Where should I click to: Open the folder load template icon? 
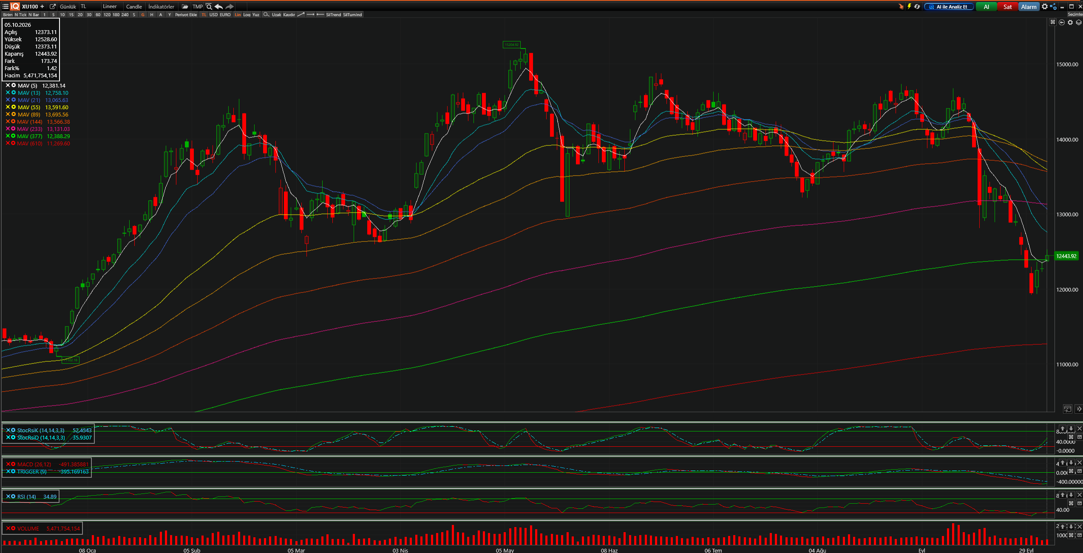point(185,6)
